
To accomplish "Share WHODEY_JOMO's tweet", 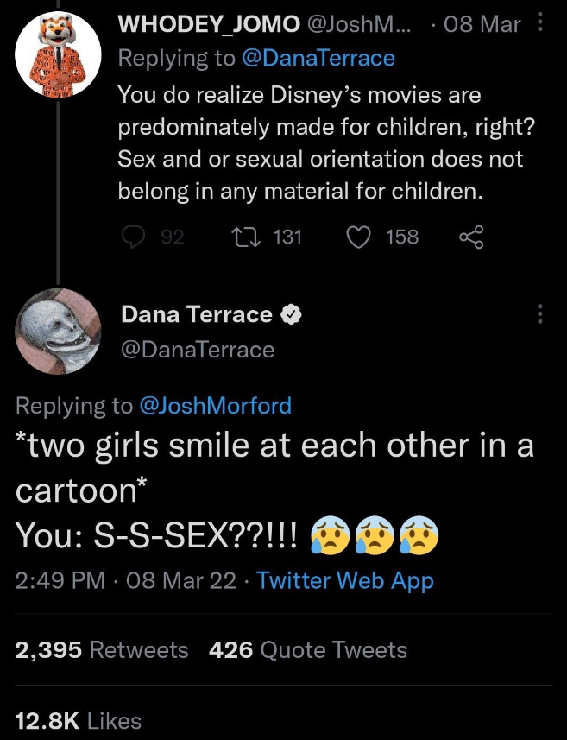I will coord(470,236).
